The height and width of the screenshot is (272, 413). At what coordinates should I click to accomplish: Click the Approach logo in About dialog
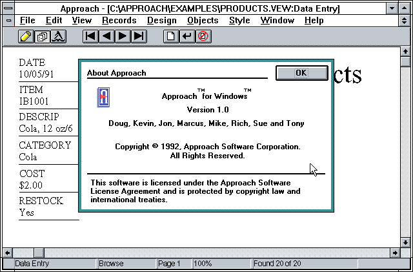[x=103, y=97]
